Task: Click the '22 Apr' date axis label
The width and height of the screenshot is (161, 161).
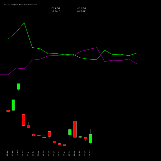Action: click(x=79, y=153)
